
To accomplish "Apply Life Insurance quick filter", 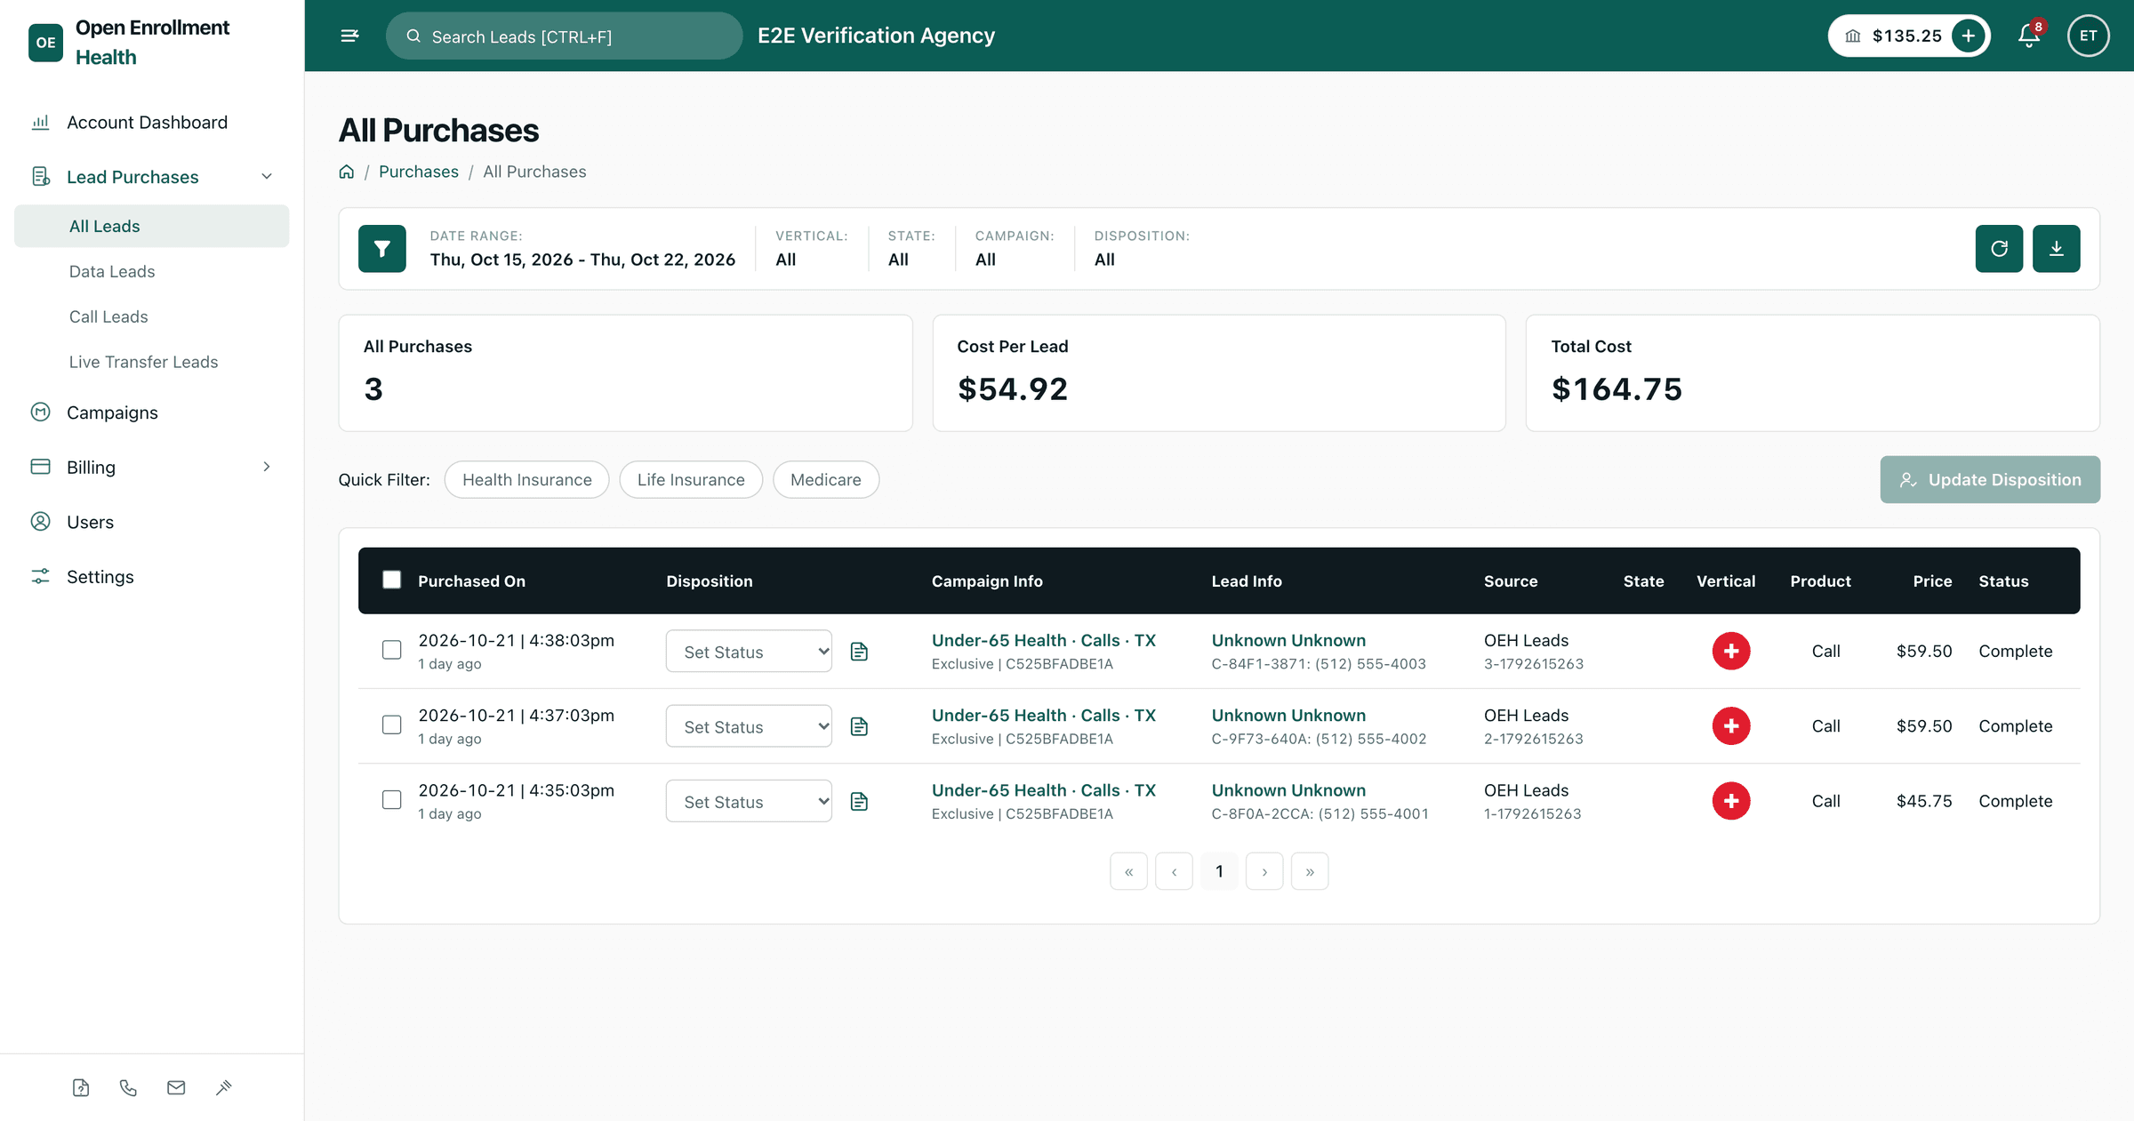I will tap(691, 479).
